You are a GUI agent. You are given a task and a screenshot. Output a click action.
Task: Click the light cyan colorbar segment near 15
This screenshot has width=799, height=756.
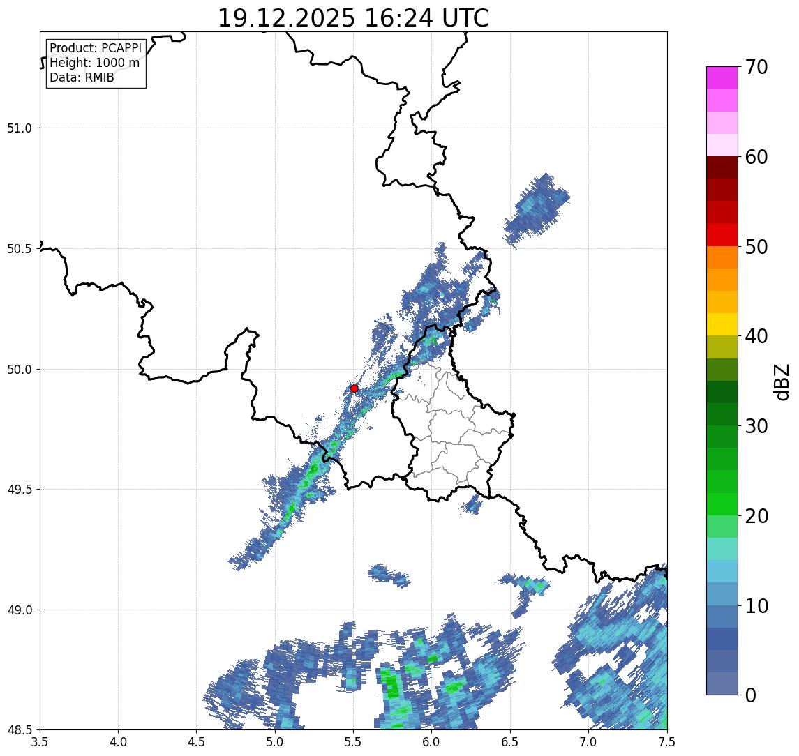(x=722, y=571)
